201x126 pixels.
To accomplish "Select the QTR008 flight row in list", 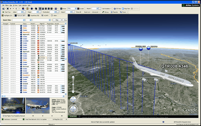I will coord(33,58).
